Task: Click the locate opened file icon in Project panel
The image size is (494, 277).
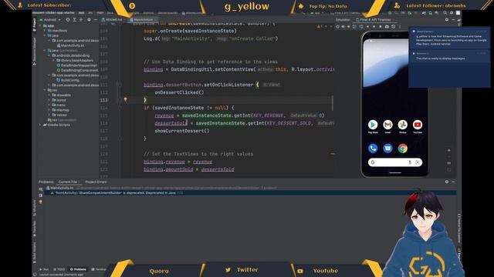Action: [x=68, y=19]
